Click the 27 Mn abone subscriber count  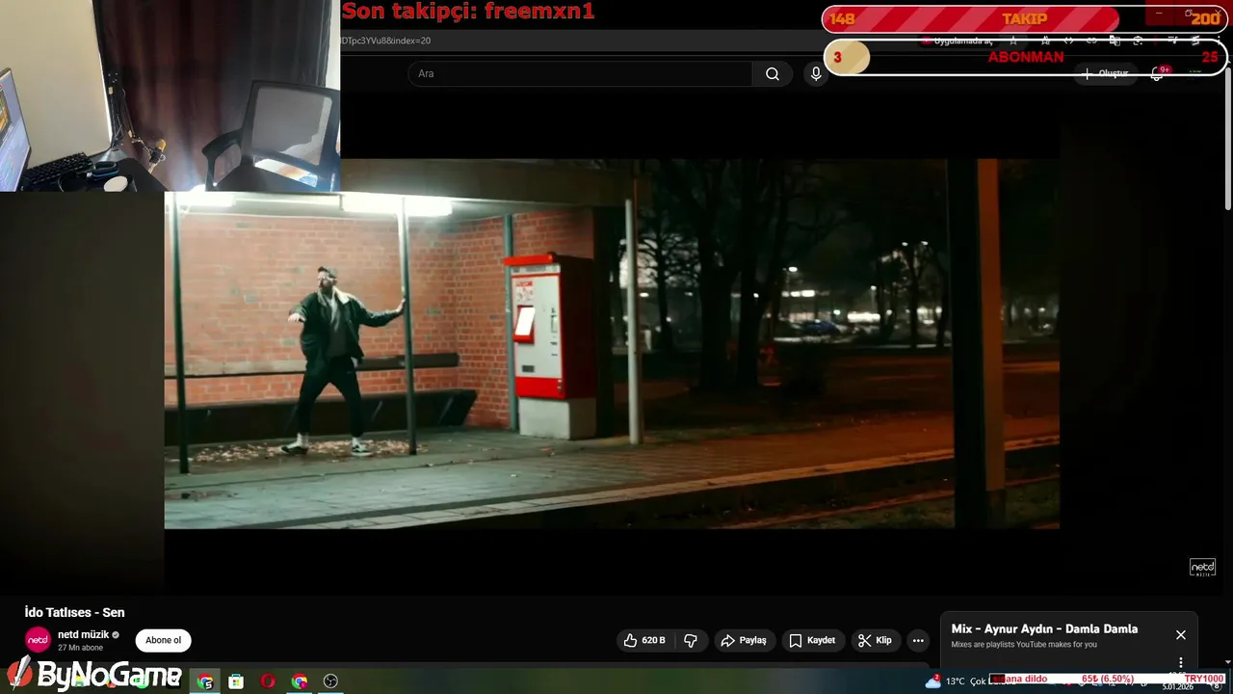[x=80, y=648]
